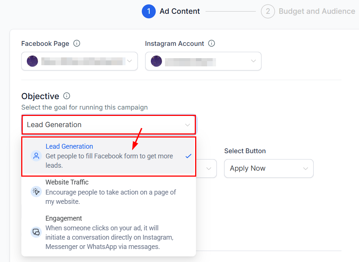Click the Objective info icon
Image resolution: width=359 pixels, height=262 pixels.
pos(67,96)
